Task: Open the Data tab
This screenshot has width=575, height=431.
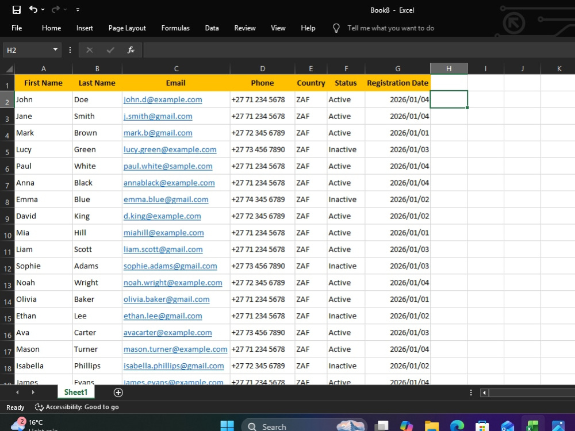Action: coord(212,28)
